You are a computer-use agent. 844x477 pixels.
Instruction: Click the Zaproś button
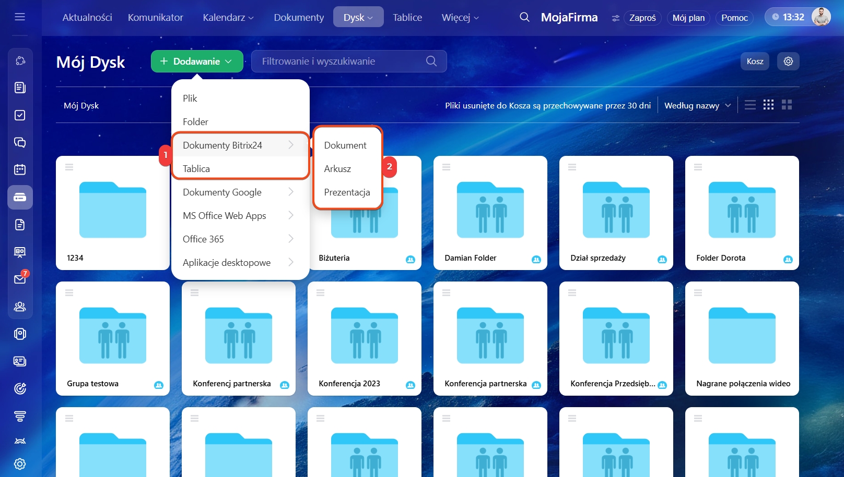point(642,18)
